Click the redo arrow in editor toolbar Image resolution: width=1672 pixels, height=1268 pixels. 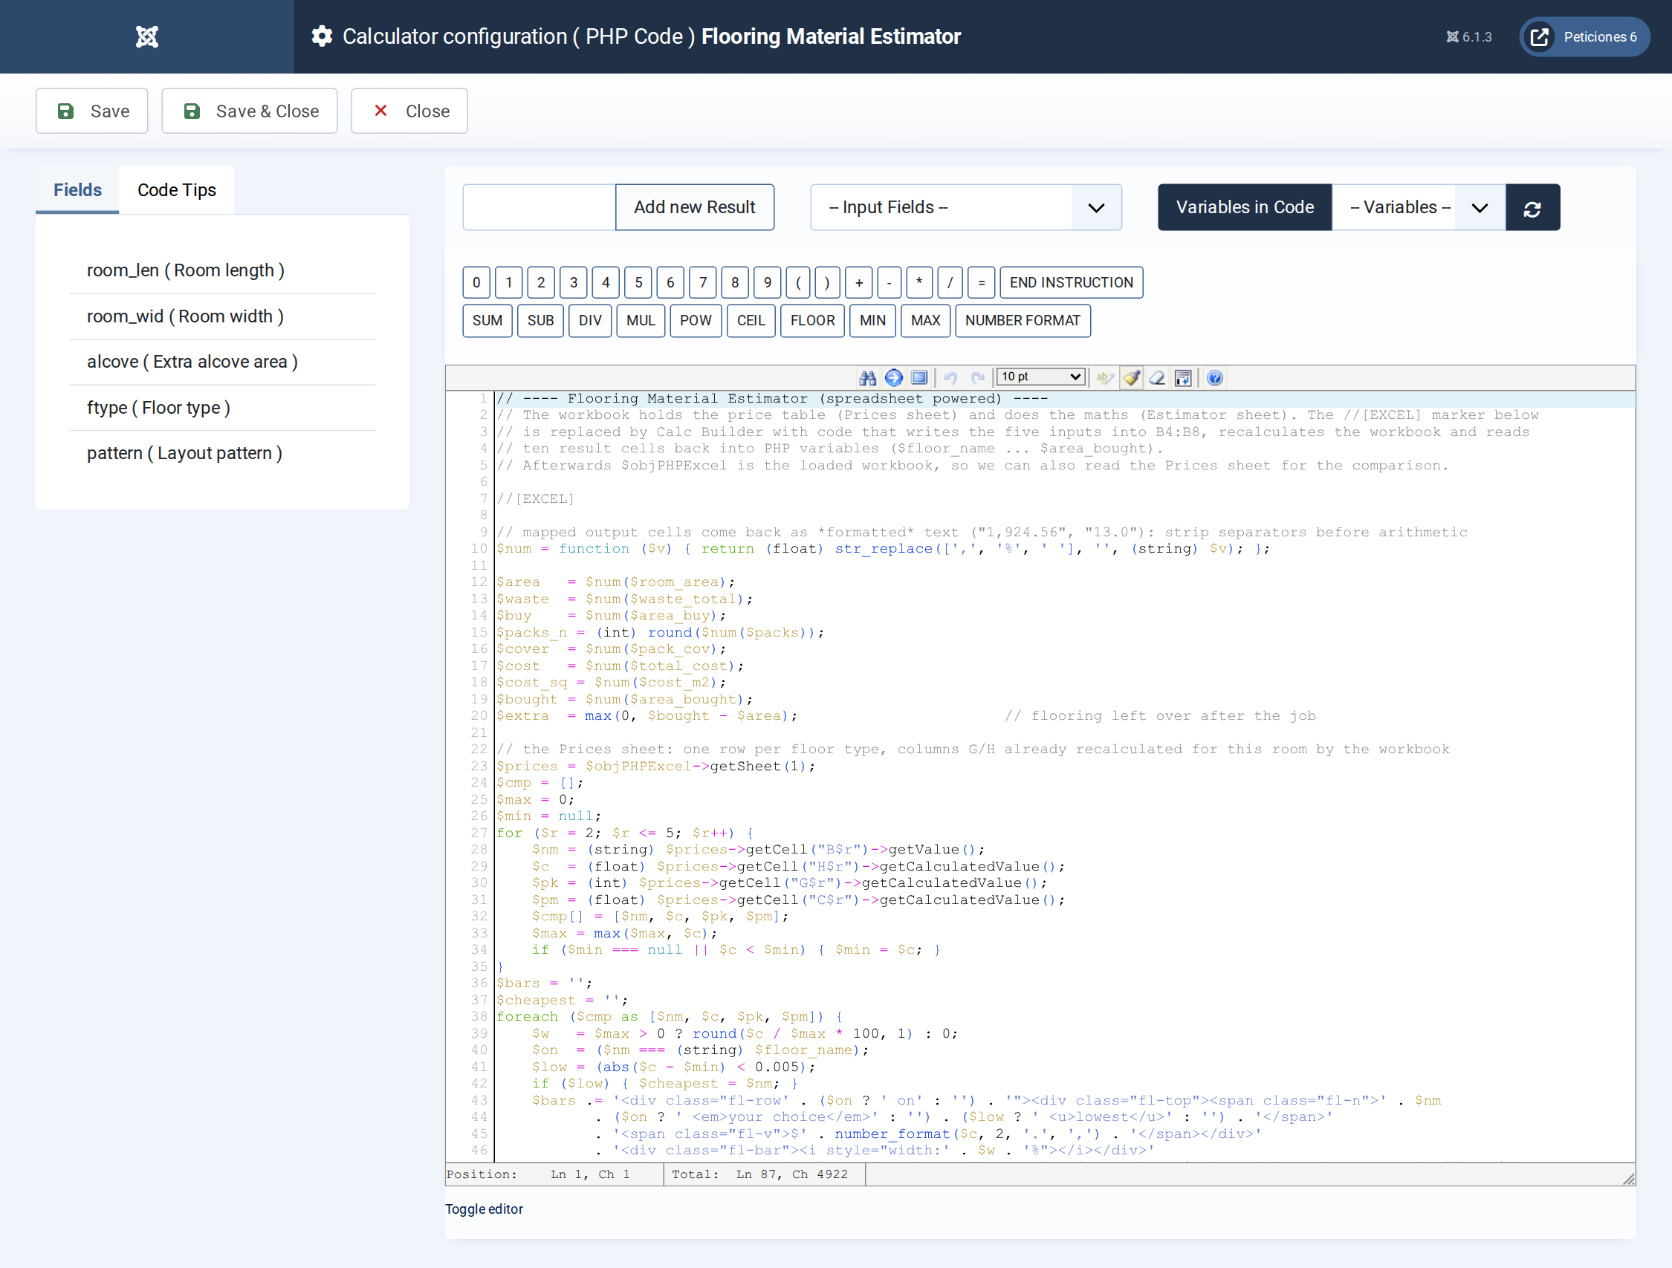[x=977, y=378]
